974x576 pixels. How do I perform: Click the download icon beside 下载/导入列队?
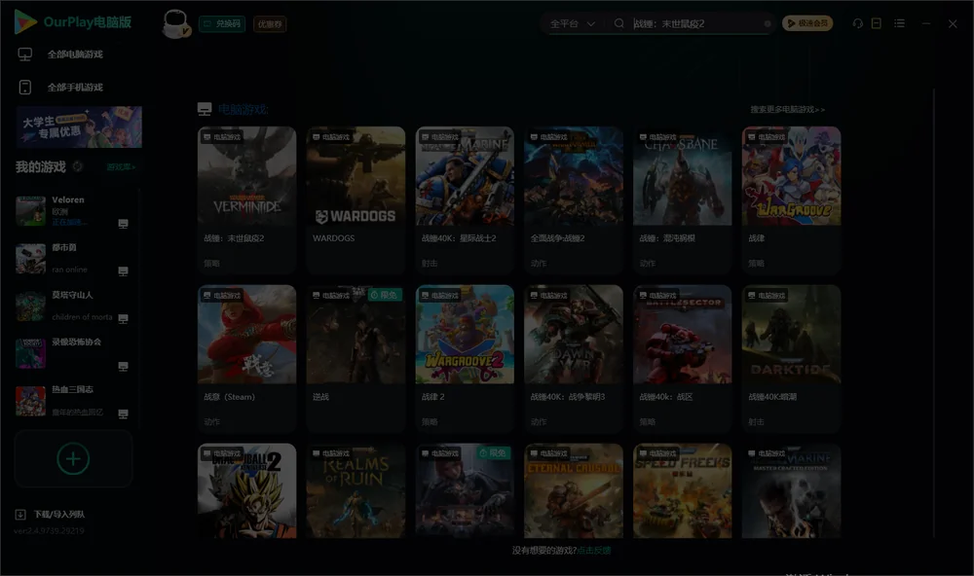(x=20, y=515)
